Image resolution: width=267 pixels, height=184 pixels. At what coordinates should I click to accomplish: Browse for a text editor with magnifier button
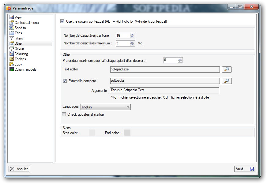pos(227,69)
